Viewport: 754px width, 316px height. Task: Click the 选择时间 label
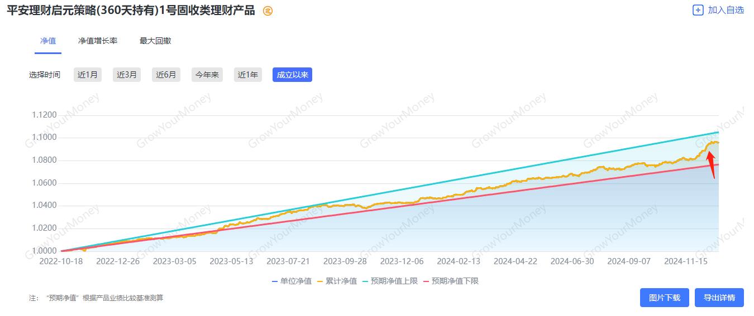coord(45,75)
